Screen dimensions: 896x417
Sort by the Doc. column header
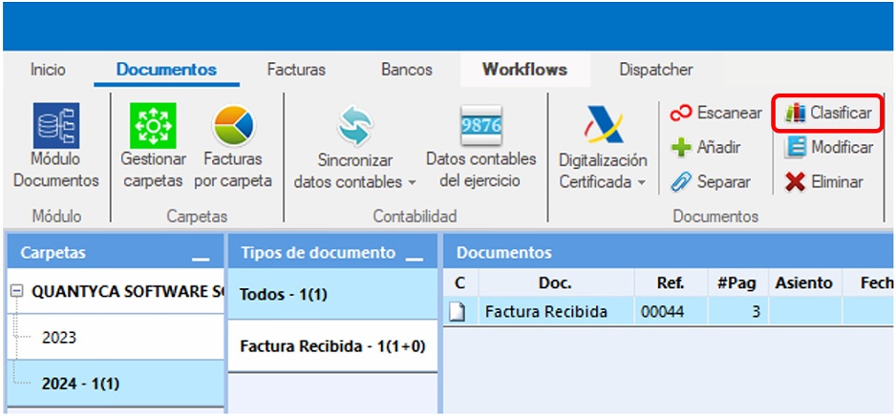pyautogui.click(x=556, y=283)
